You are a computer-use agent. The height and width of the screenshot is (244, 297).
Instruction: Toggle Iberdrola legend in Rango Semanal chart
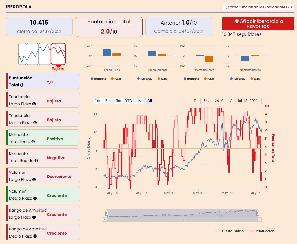pyautogui.click(x=145, y=78)
